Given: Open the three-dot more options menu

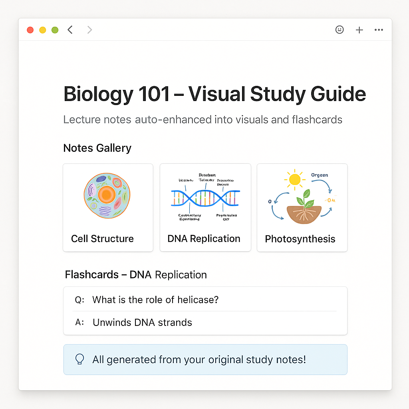Looking at the screenshot, I should [x=379, y=30].
